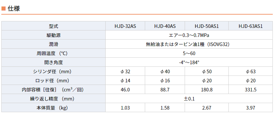The height and width of the screenshot is (117, 277).
Task: Click the HJD-50AS1 column header
Action: 207,26
